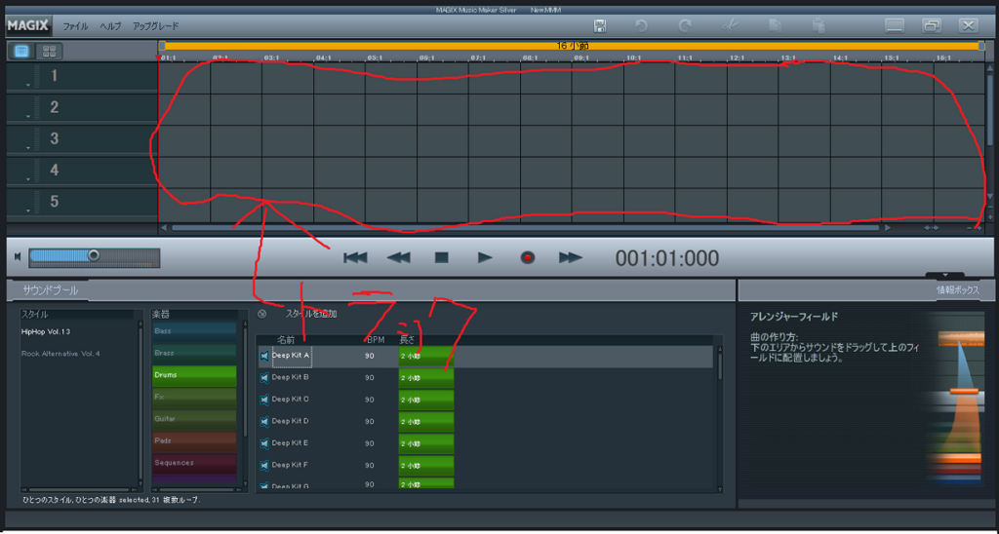
Task: Open the ヘルプ menu
Action: [x=110, y=26]
